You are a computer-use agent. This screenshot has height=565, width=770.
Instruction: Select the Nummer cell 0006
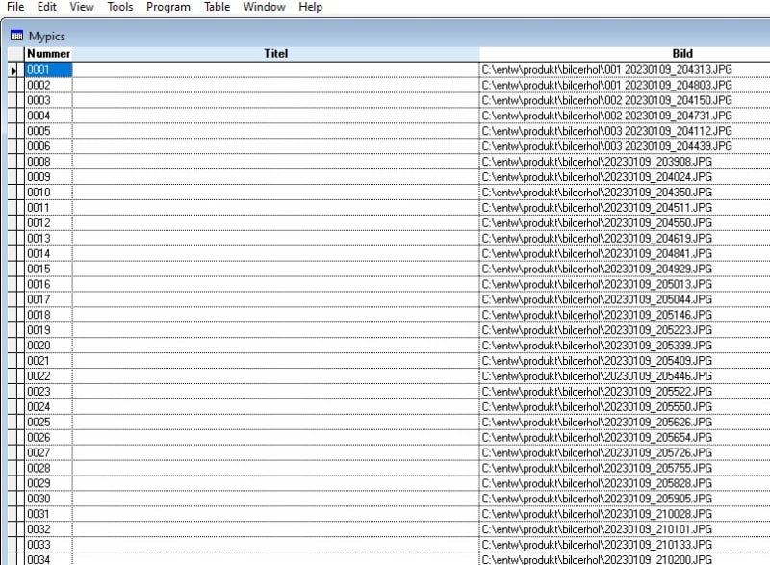[x=48, y=146]
